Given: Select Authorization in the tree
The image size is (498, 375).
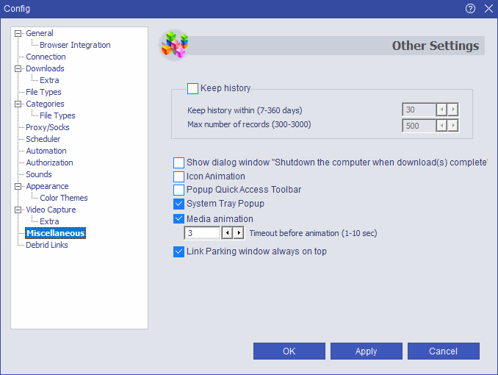Looking at the screenshot, I should click(49, 162).
